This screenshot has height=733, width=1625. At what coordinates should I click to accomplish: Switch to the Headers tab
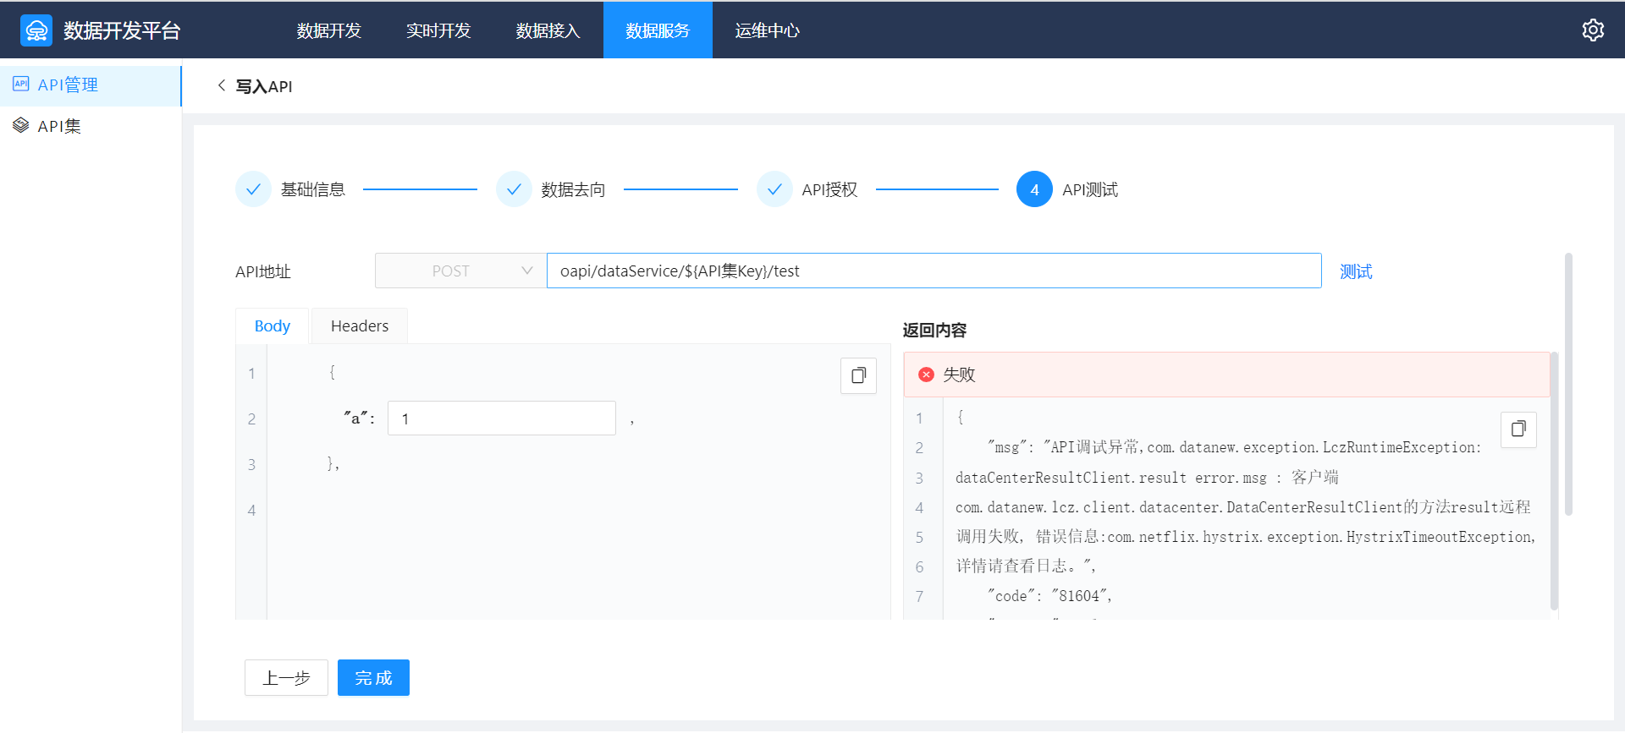(360, 326)
